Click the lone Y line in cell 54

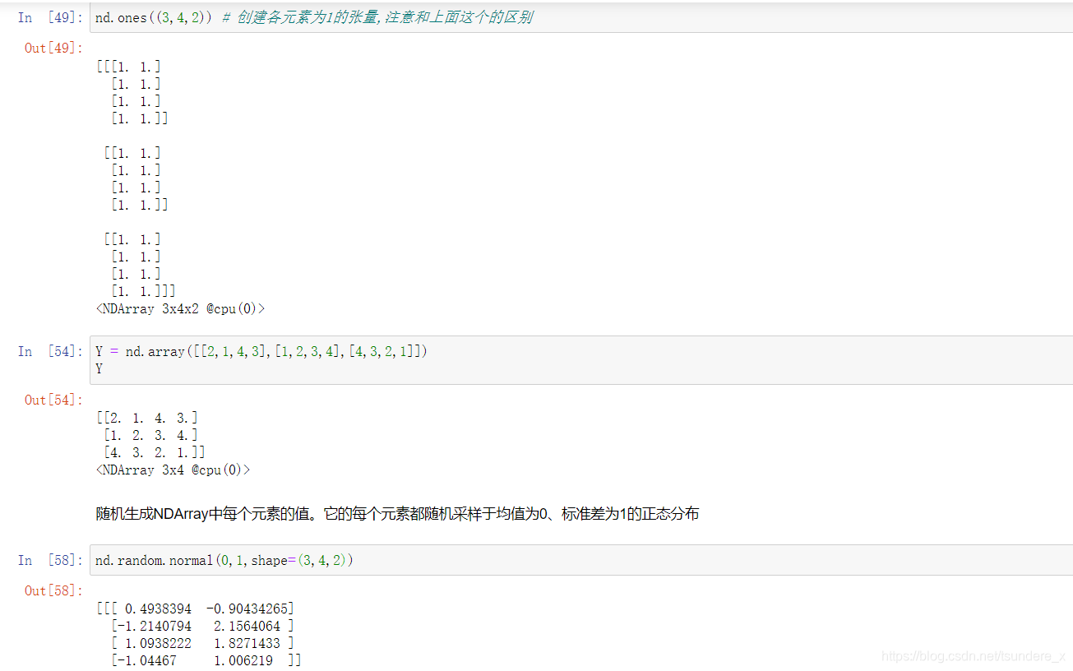click(99, 368)
